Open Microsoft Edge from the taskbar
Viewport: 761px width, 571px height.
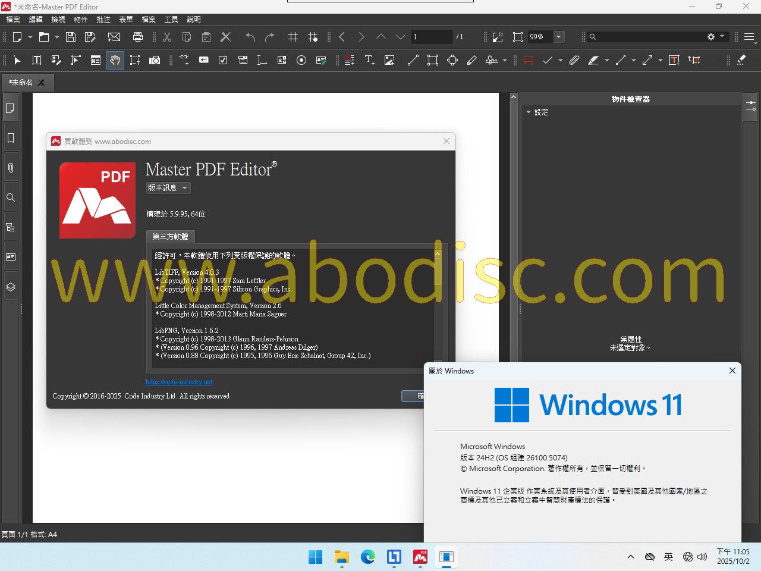coord(368,557)
